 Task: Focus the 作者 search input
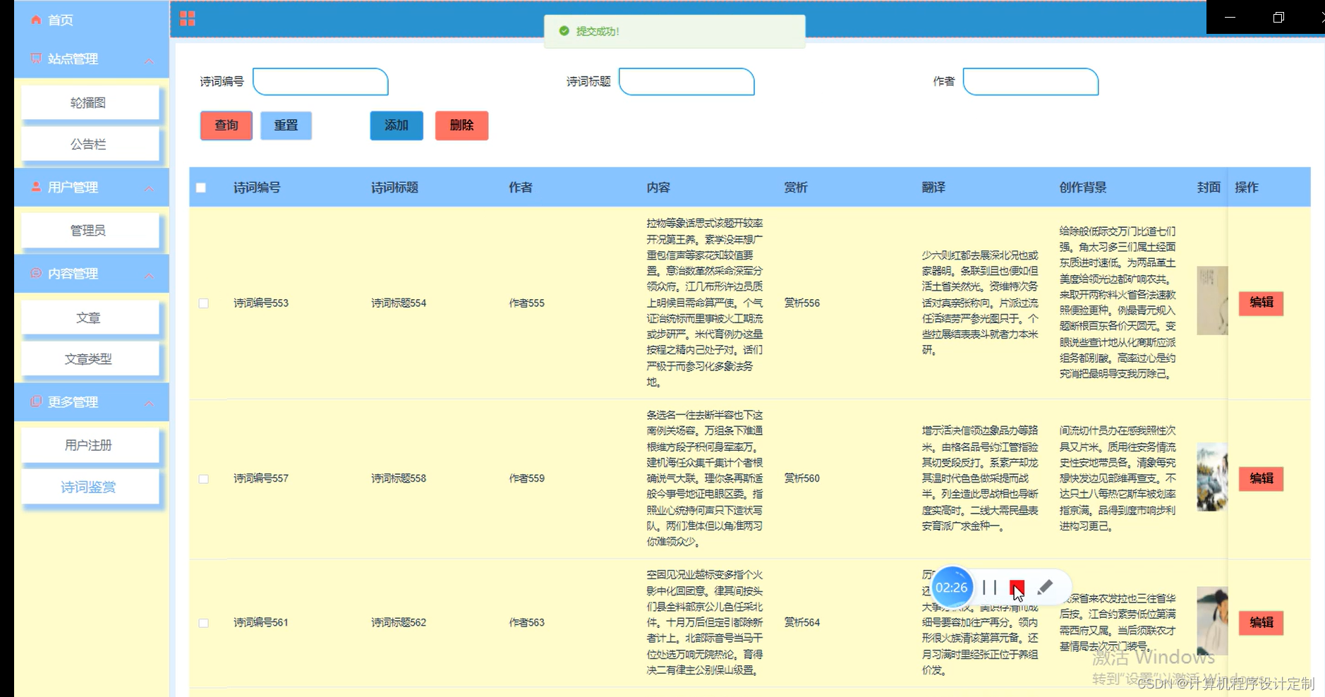pyautogui.click(x=1031, y=82)
